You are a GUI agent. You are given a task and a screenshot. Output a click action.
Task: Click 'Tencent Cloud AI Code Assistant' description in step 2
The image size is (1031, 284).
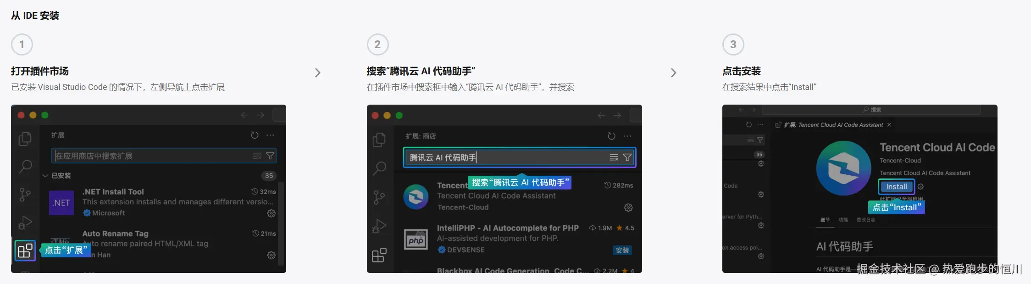pyautogui.click(x=496, y=195)
